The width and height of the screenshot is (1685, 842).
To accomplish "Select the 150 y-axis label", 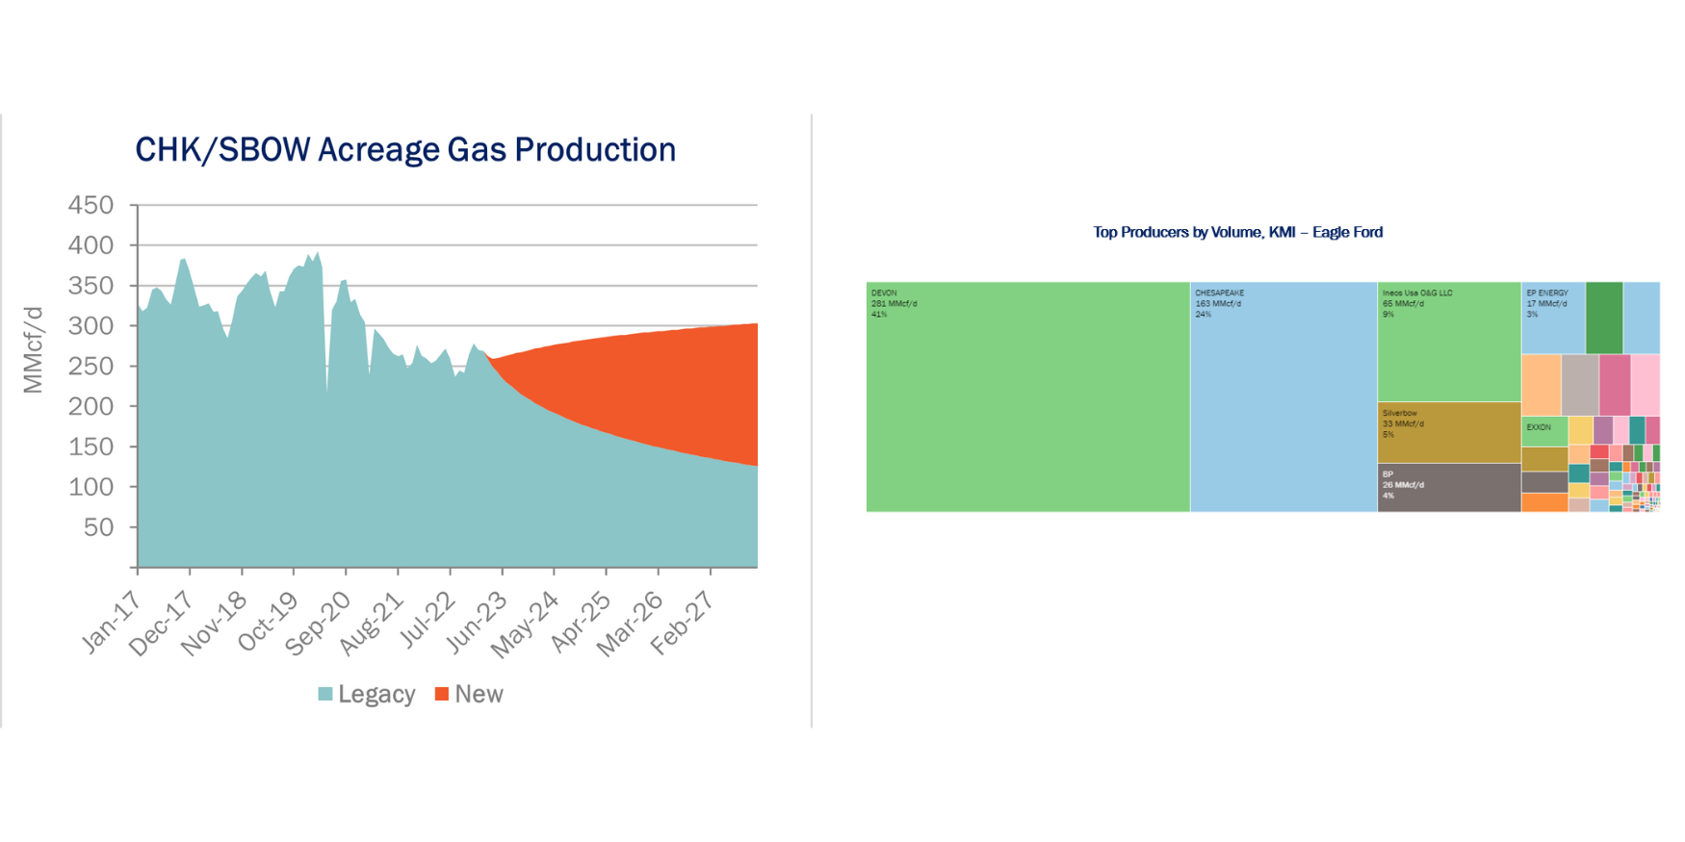I will point(91,447).
